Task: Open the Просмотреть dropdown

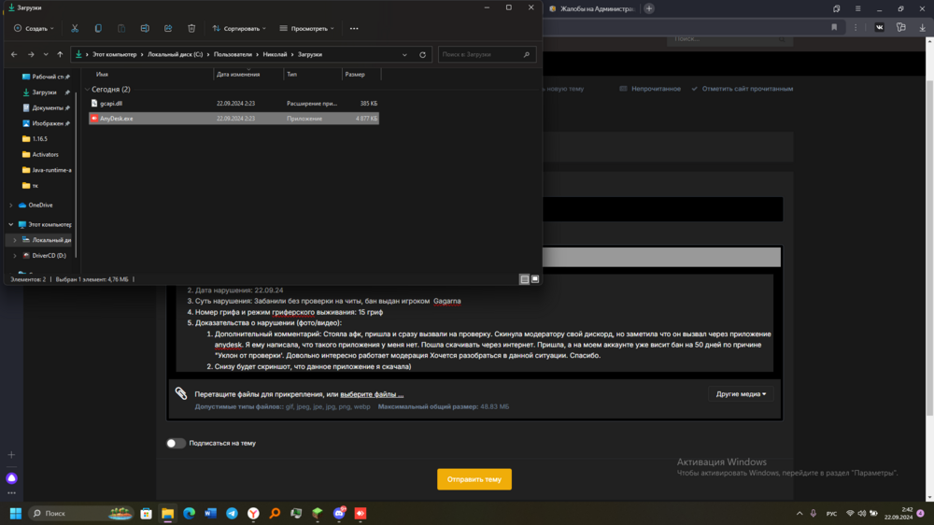Action: click(306, 28)
